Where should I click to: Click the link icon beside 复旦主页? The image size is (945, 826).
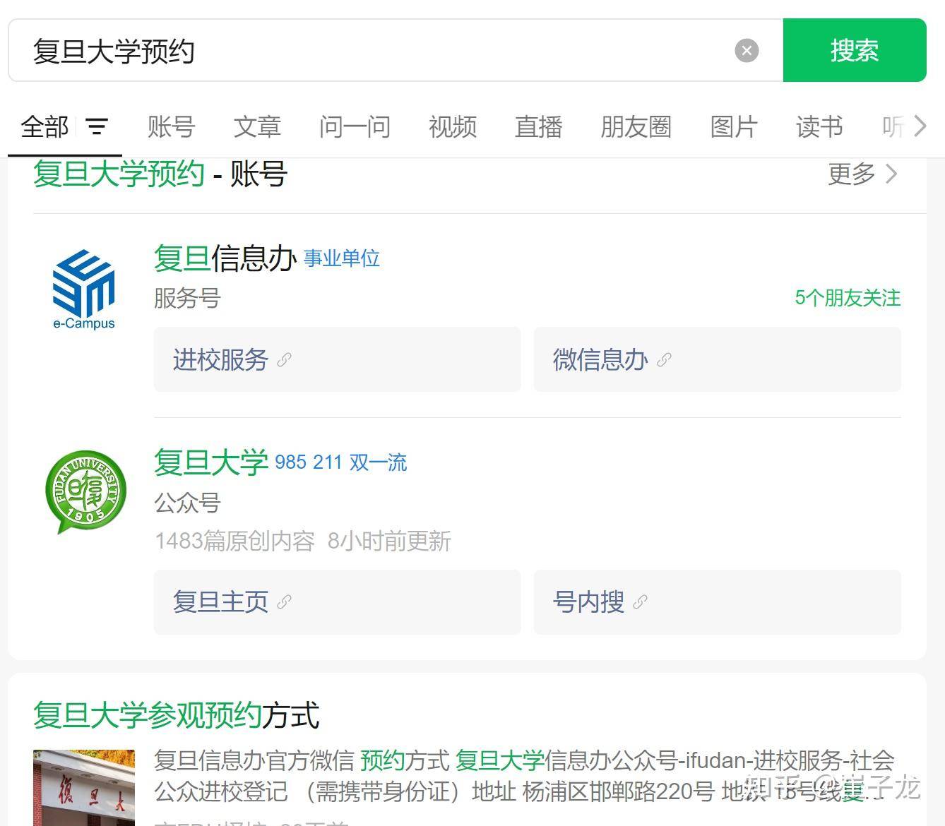coord(285,602)
